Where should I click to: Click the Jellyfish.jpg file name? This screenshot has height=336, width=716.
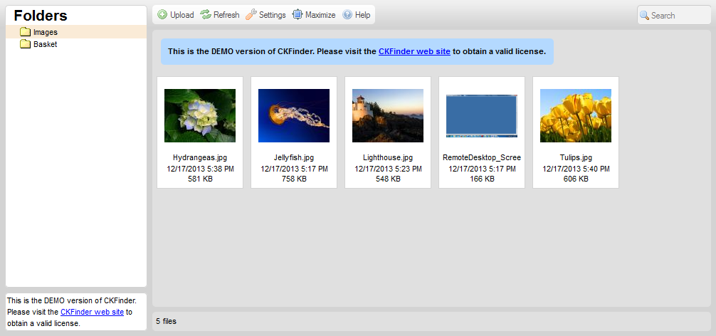(294, 157)
